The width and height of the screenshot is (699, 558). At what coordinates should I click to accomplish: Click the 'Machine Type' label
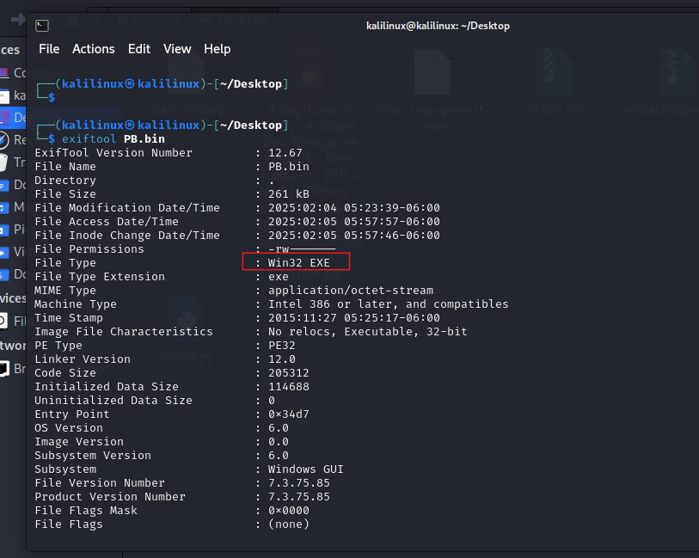point(76,304)
